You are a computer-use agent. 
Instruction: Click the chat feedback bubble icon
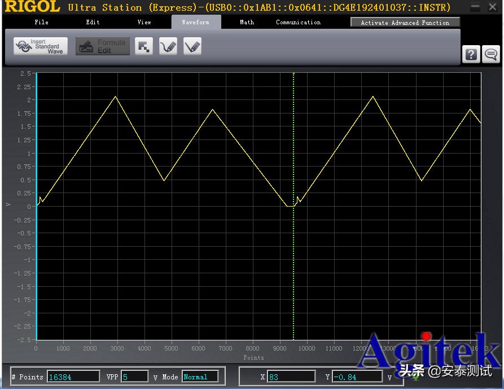pyautogui.click(x=491, y=54)
